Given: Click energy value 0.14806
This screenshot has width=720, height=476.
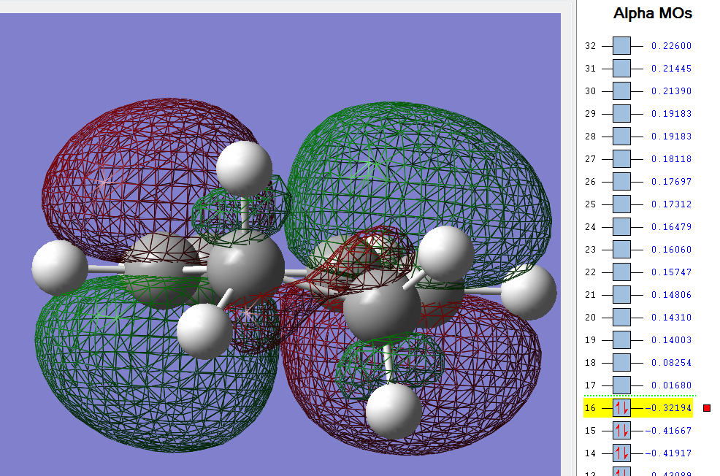Looking at the screenshot, I should coord(671,295).
